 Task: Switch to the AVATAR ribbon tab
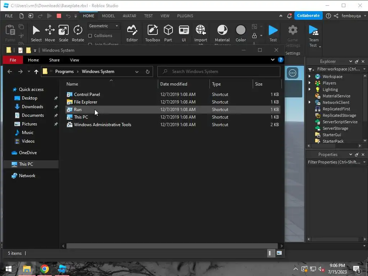[x=129, y=16]
